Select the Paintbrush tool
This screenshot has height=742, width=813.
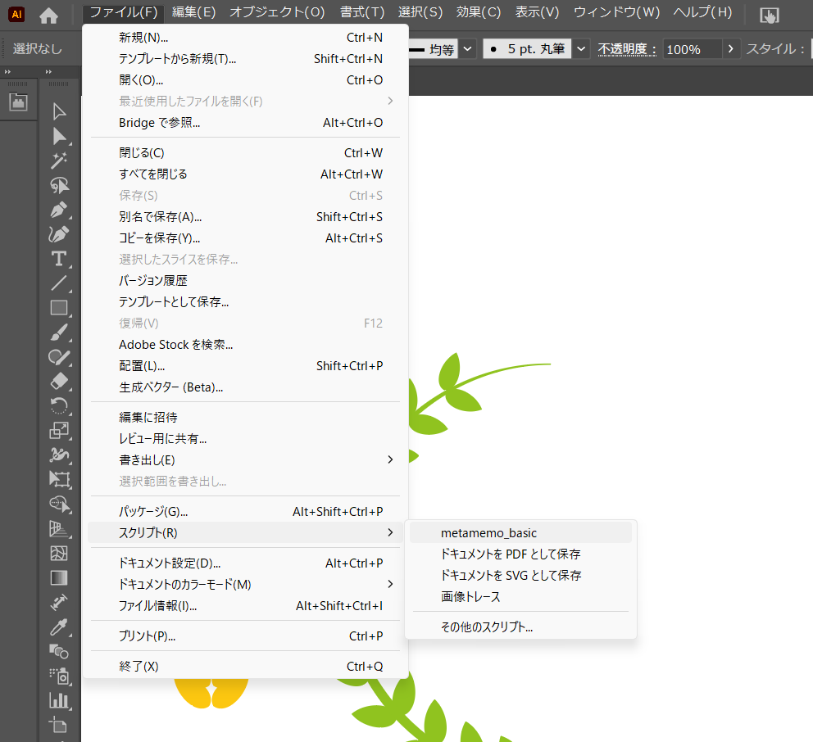click(x=59, y=333)
